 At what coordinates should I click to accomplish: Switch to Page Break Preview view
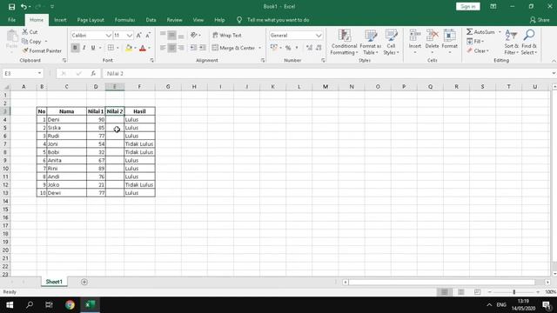(477, 292)
